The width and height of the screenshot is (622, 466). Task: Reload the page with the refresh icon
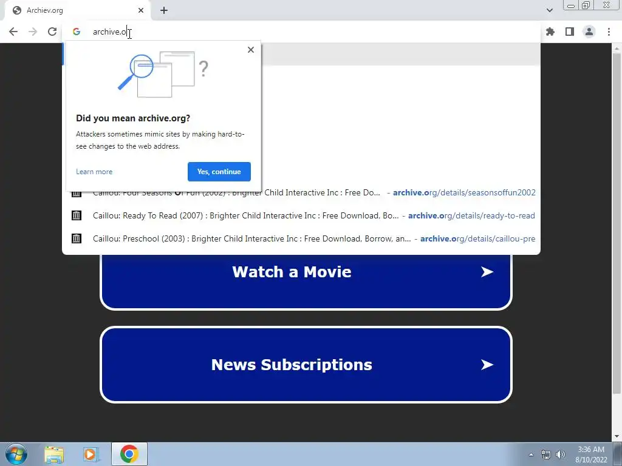click(x=52, y=32)
